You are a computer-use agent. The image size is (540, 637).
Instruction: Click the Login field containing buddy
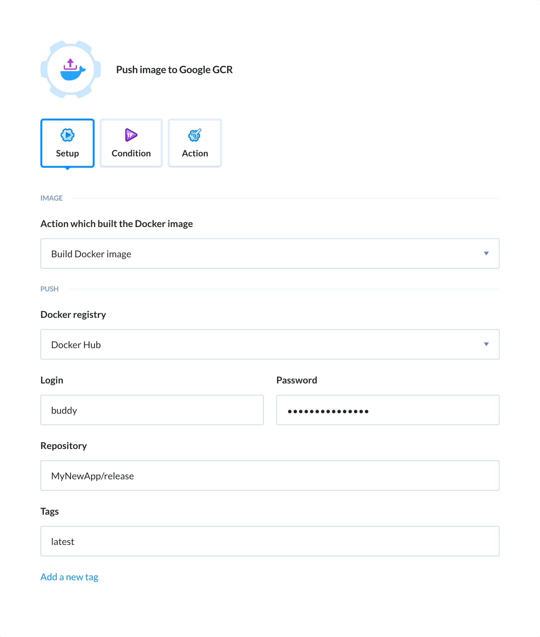[152, 410]
